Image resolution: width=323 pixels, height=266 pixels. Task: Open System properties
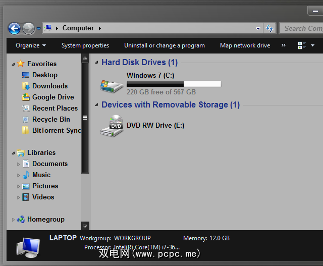pos(85,45)
